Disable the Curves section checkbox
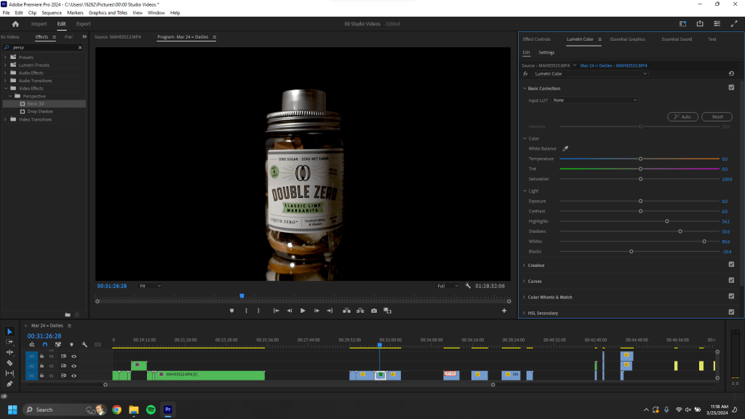Screen dimensions: 745x419 click(x=731, y=281)
